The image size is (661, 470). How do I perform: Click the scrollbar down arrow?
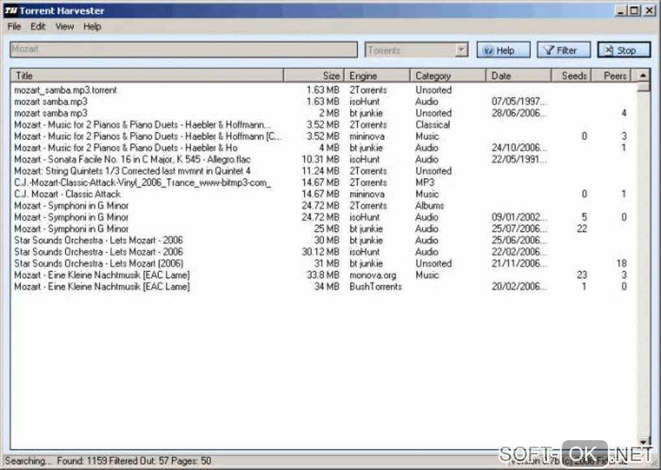(x=643, y=442)
